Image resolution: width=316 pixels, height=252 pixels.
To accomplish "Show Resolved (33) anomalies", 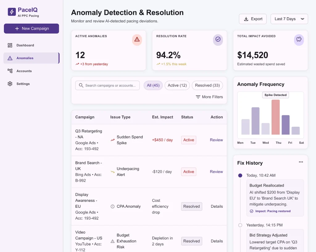I will pos(207,86).
